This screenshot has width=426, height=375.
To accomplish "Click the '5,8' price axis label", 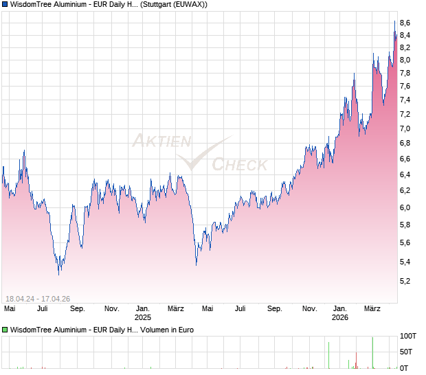I will [x=405, y=225].
